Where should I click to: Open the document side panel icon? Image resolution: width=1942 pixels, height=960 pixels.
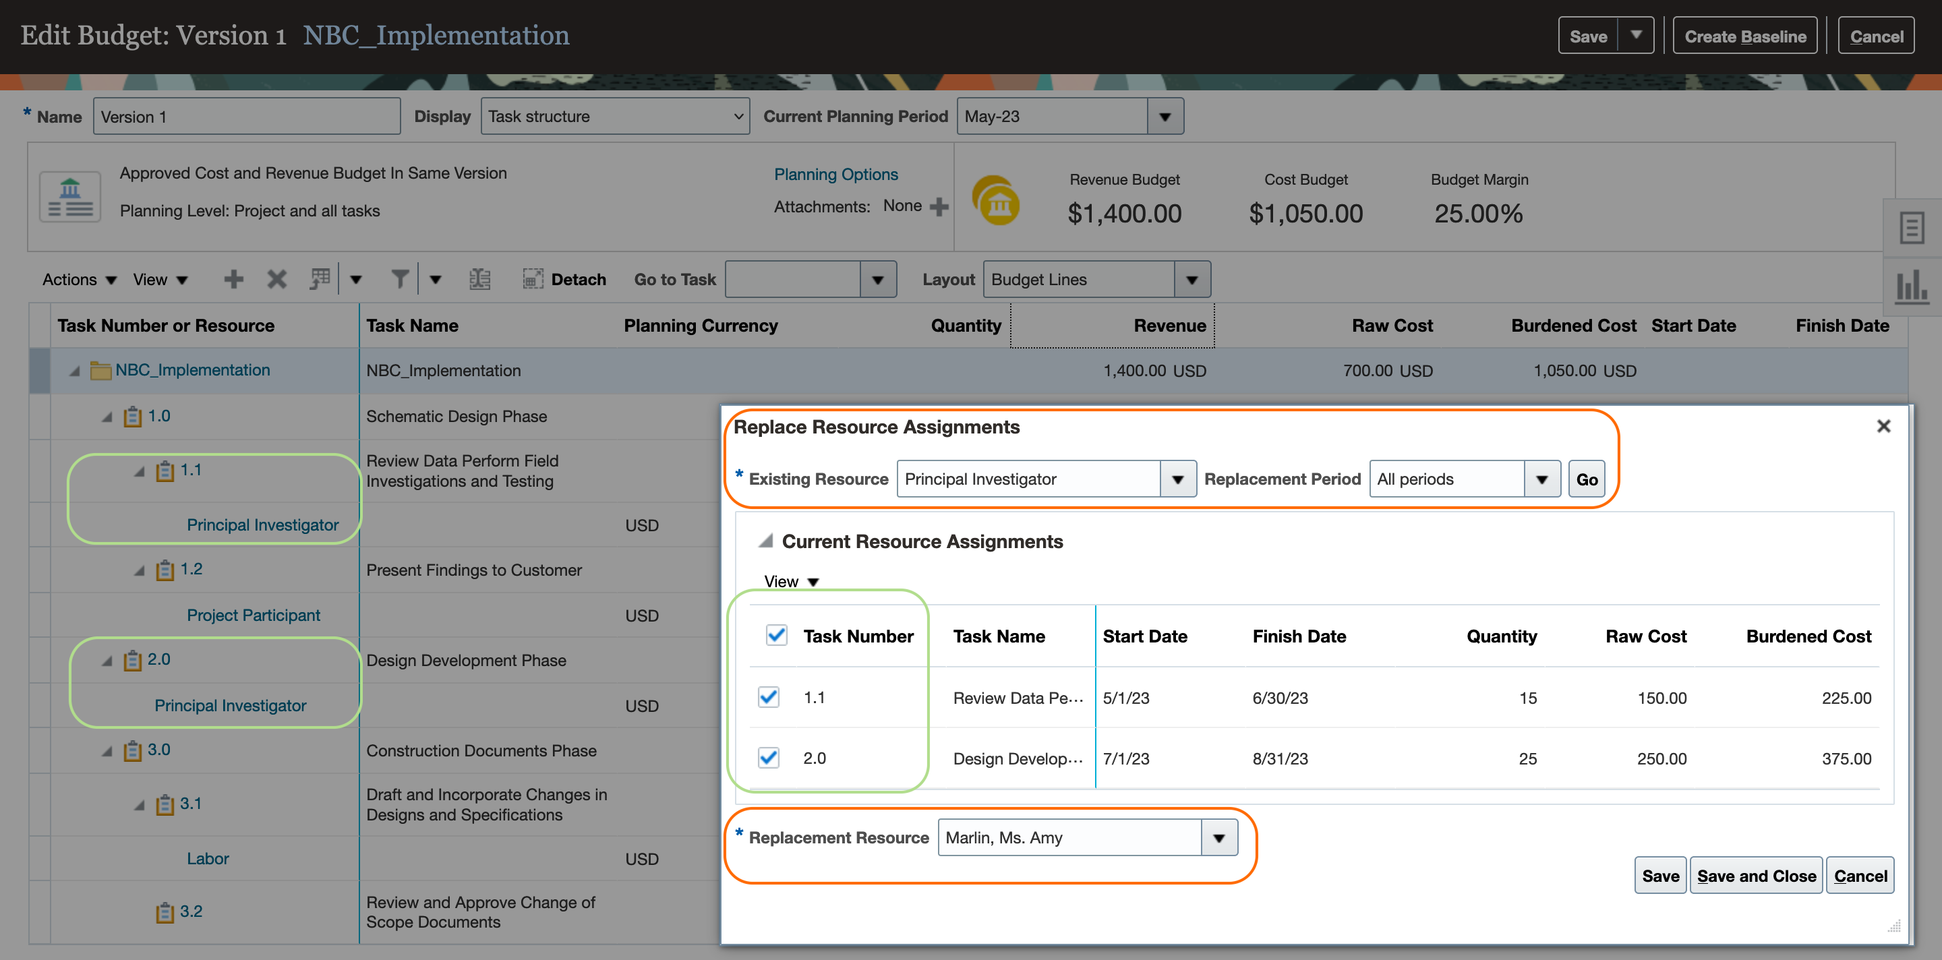tap(1911, 228)
